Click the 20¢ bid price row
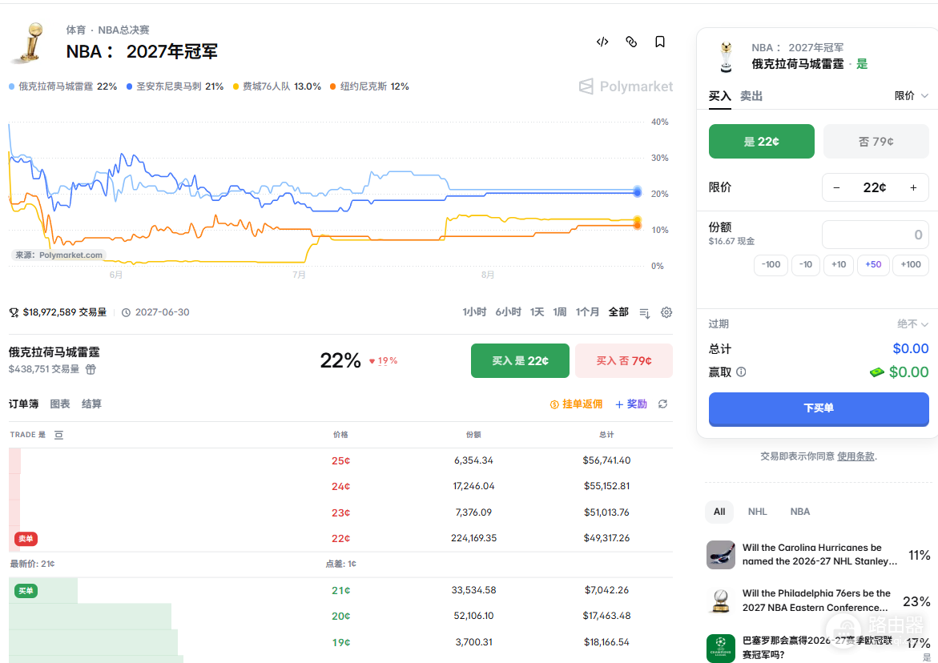Image resolution: width=938 pixels, height=663 pixels. pyautogui.click(x=340, y=617)
